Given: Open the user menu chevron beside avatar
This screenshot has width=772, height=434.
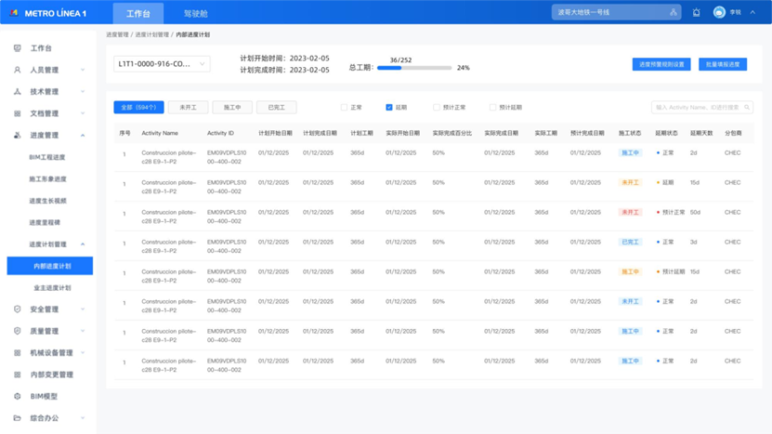Looking at the screenshot, I should point(752,12).
